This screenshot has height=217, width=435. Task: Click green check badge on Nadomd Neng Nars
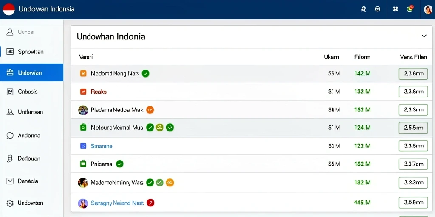tap(145, 73)
